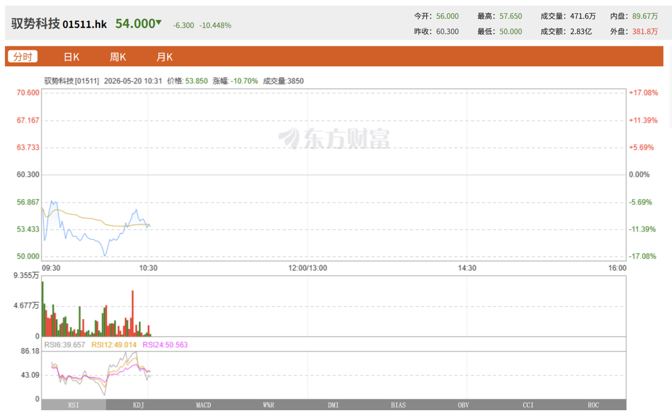This screenshot has height=415, width=672.
Task: Click the stock name 驭势科技 01511.hk
Action: point(59,24)
